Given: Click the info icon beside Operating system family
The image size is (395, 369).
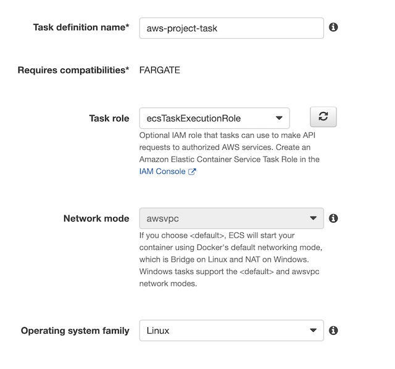Looking at the screenshot, I should pyautogui.click(x=333, y=330).
